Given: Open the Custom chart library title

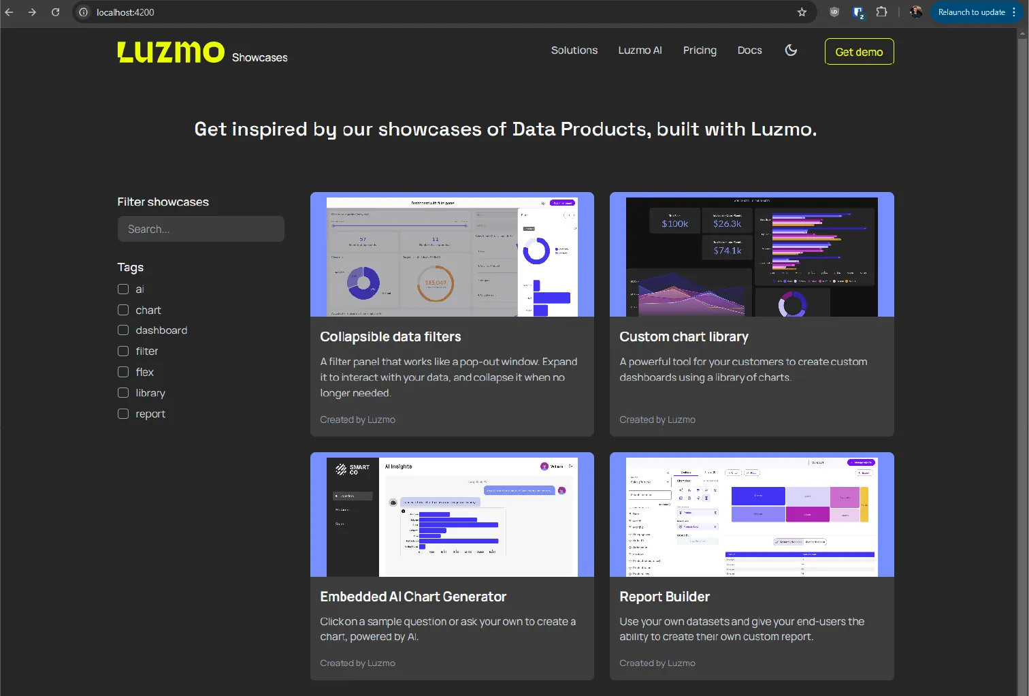Looking at the screenshot, I should (x=684, y=336).
